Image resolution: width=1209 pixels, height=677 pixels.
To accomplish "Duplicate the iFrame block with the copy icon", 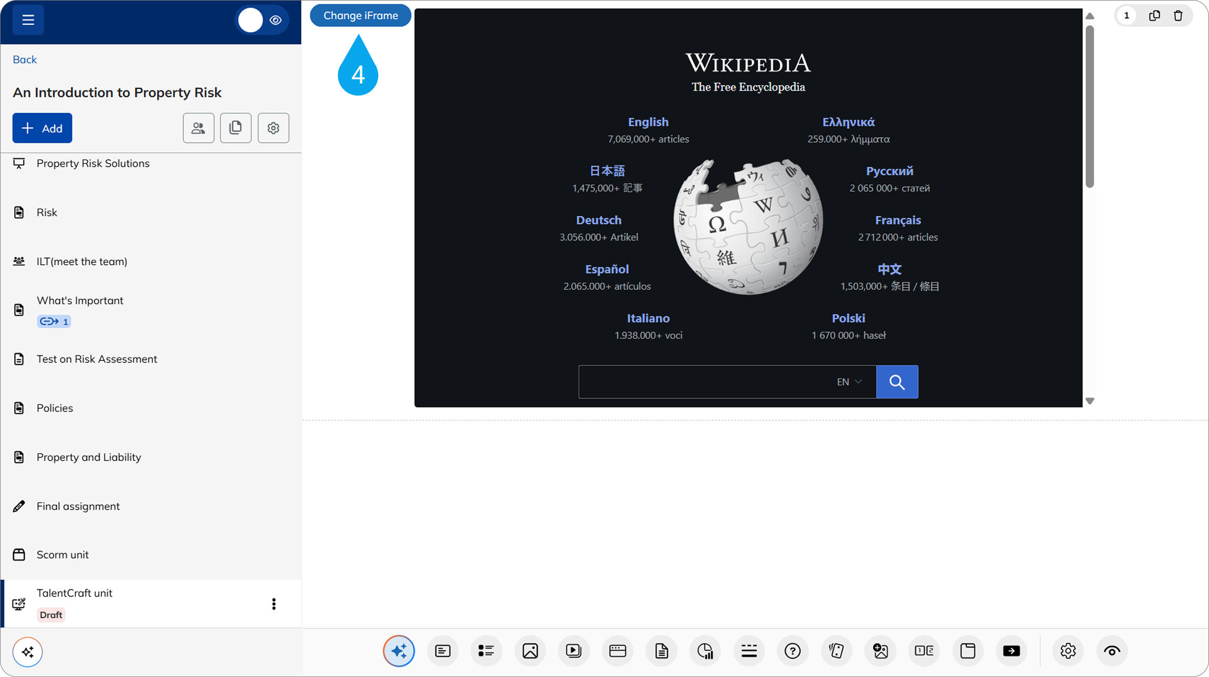I will (x=1154, y=16).
